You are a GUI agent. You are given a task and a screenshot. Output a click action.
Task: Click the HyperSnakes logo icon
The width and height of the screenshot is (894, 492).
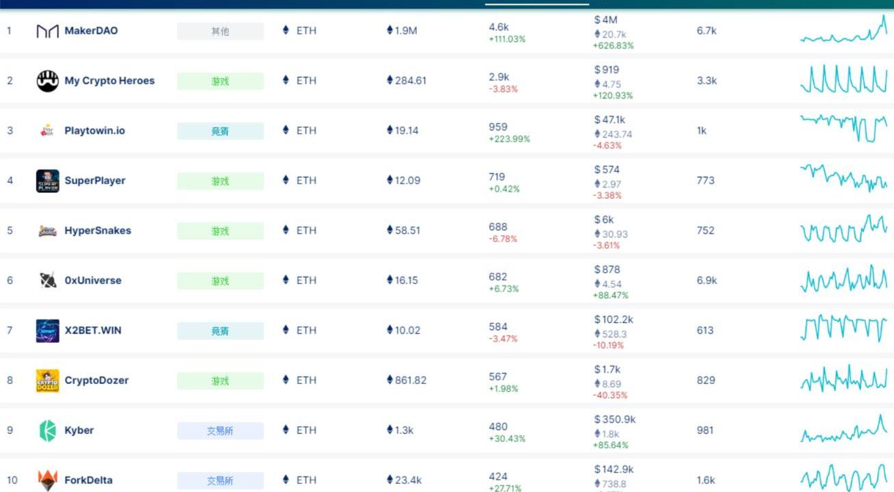[x=47, y=231]
